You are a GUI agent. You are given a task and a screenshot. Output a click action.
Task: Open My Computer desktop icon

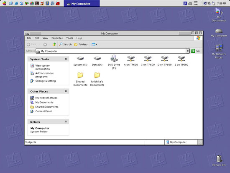219,33
